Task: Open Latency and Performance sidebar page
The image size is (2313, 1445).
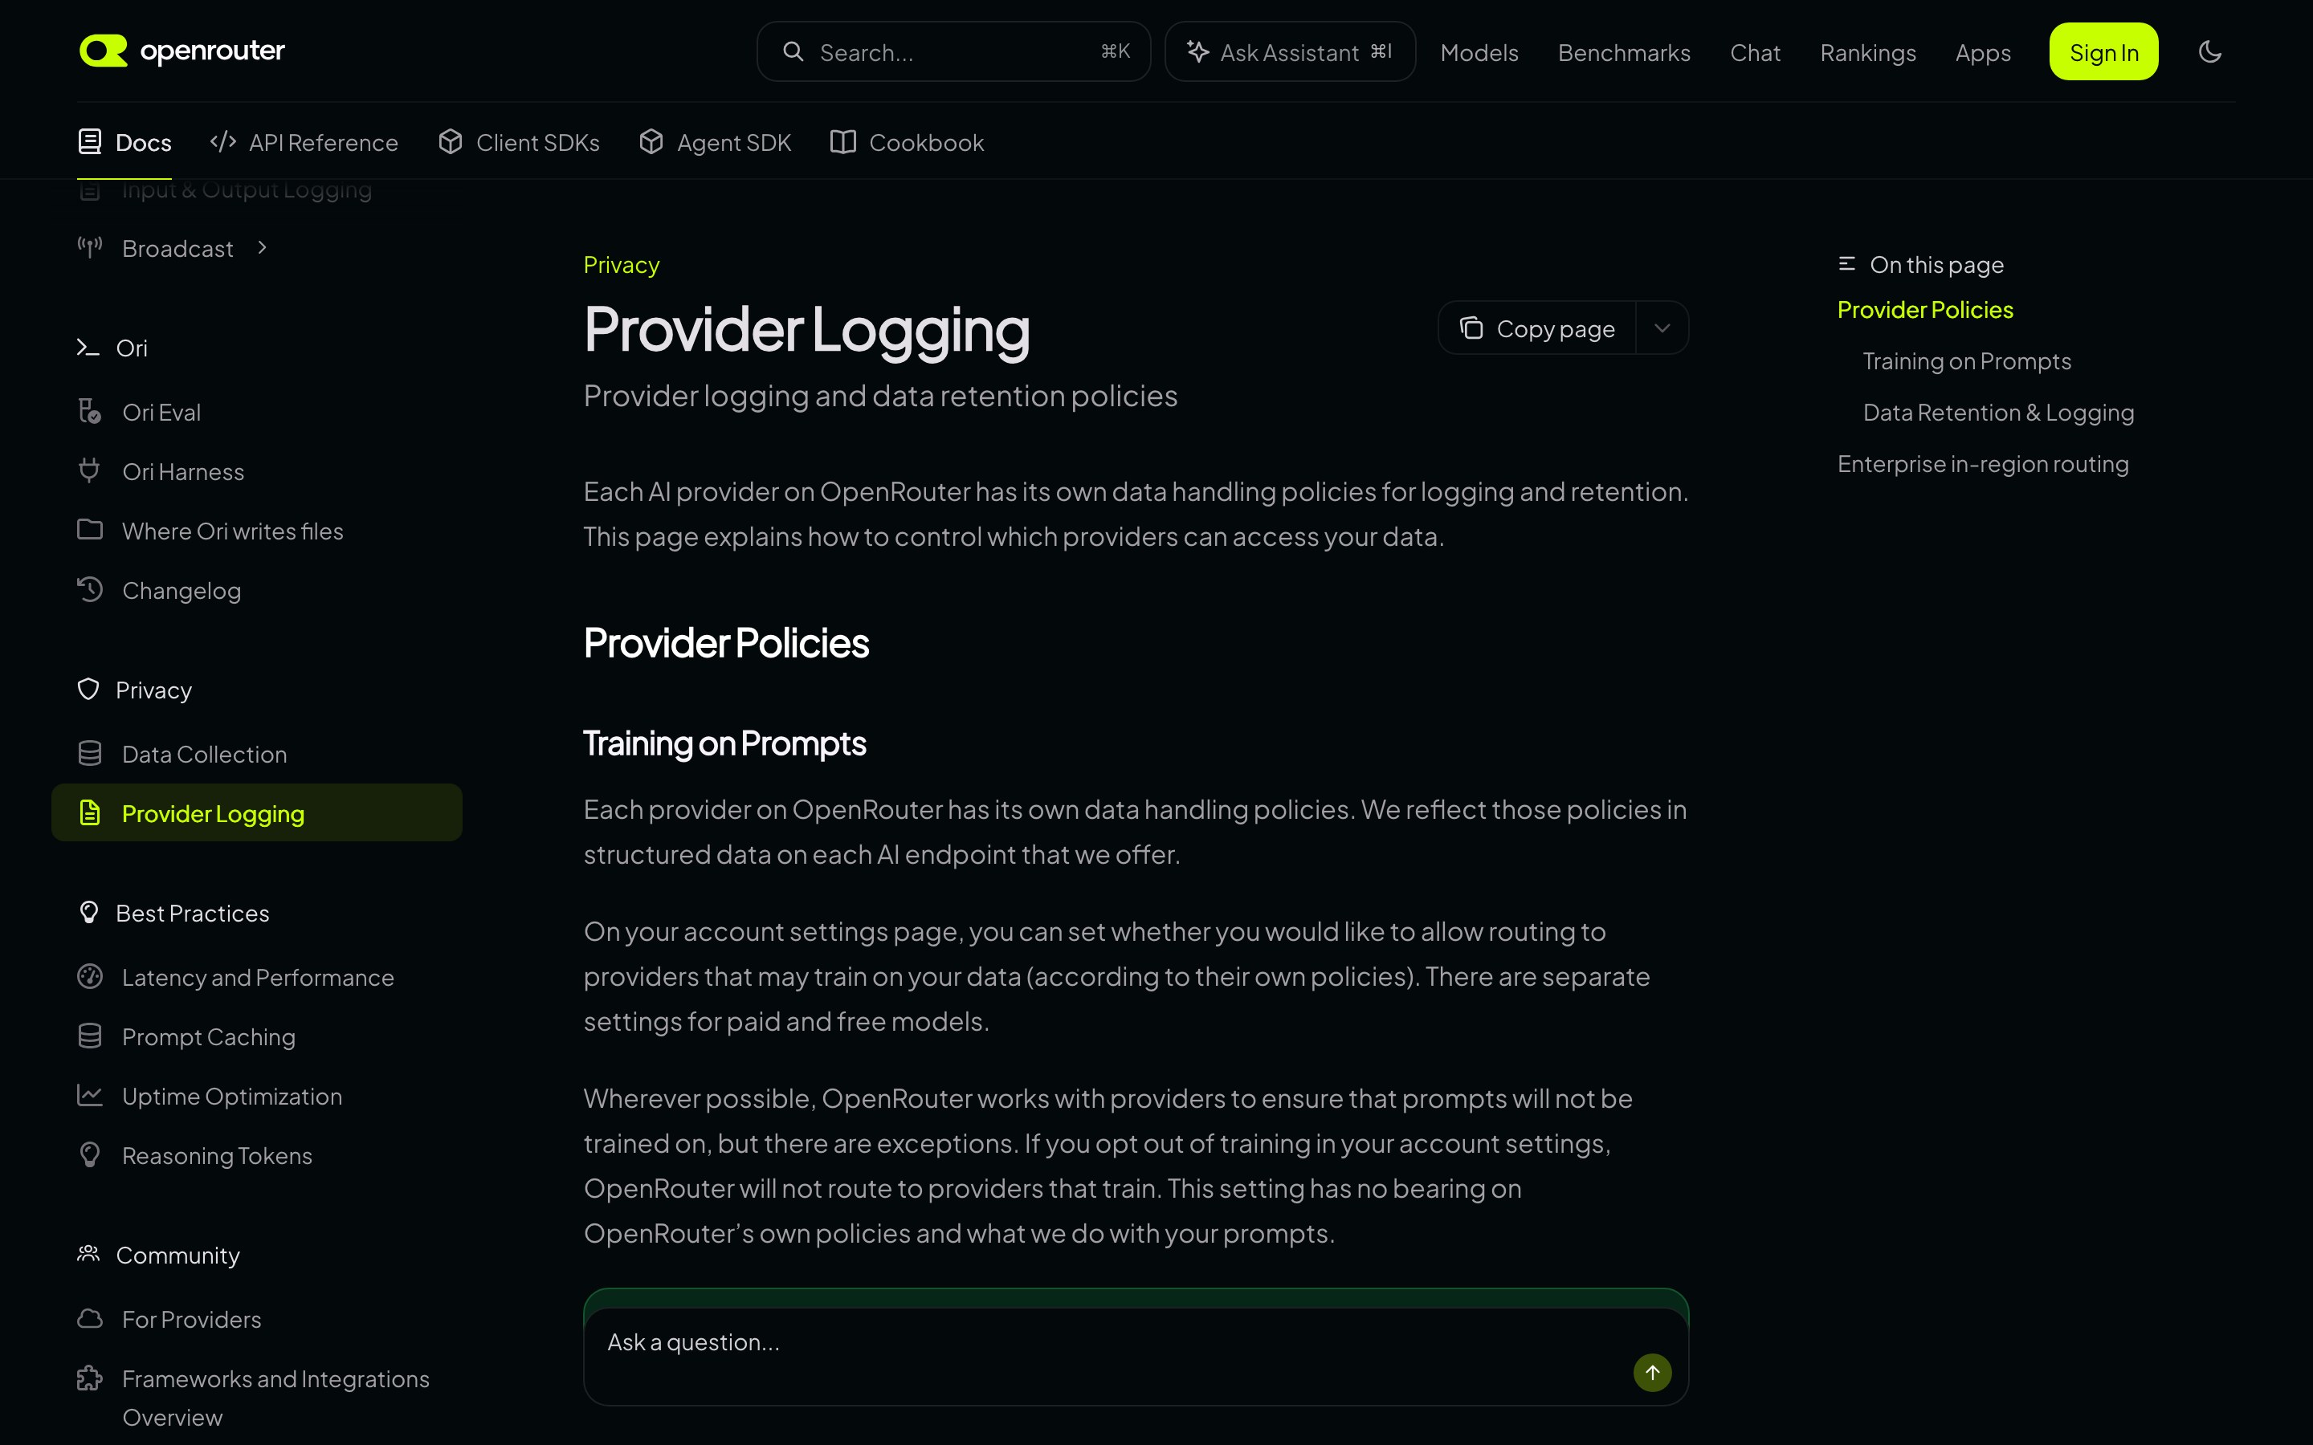Action: point(256,977)
